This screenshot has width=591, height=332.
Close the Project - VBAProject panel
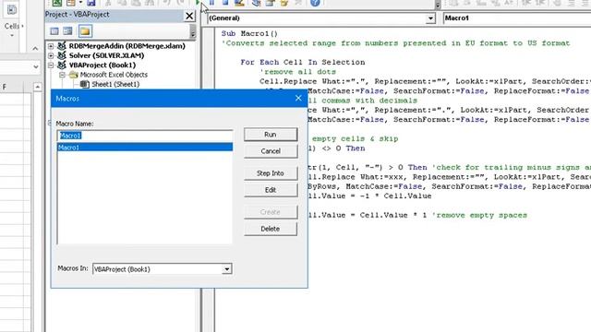pos(189,16)
